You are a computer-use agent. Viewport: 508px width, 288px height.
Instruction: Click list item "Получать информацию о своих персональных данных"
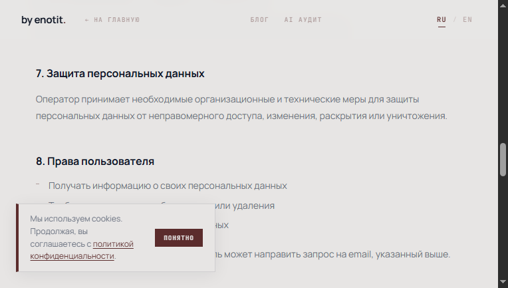[x=168, y=186]
